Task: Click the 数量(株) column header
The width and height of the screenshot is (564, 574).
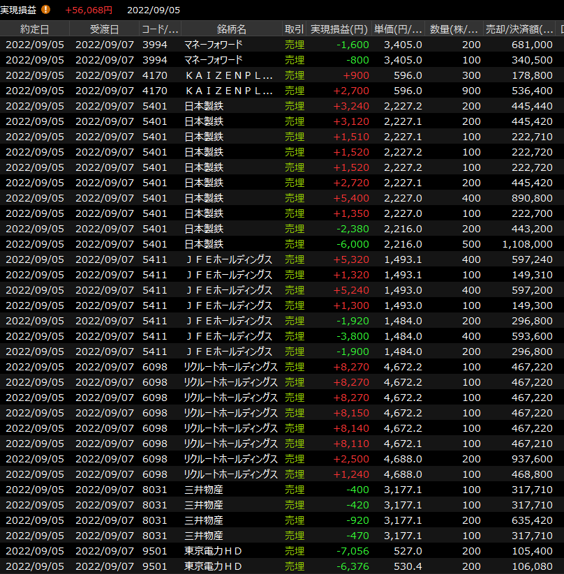Action: pos(454,29)
